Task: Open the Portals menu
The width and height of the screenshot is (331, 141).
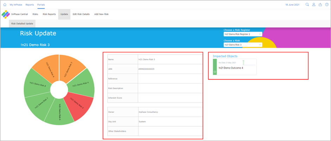Action: 41,5
